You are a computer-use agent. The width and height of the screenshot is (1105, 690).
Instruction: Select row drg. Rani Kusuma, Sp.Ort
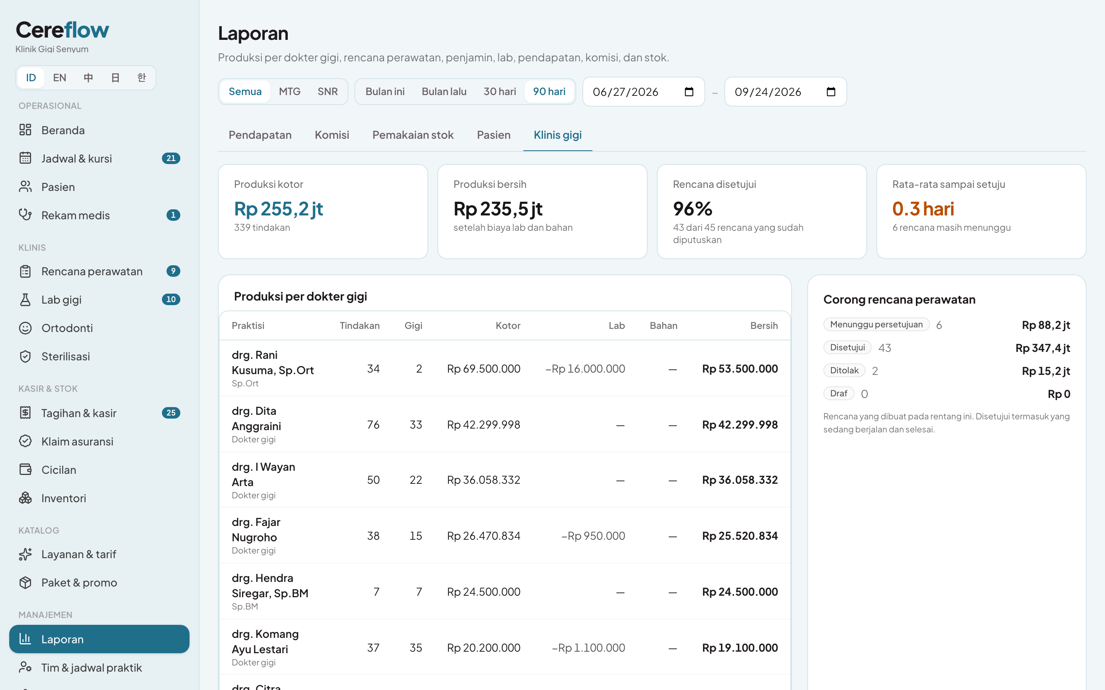505,368
